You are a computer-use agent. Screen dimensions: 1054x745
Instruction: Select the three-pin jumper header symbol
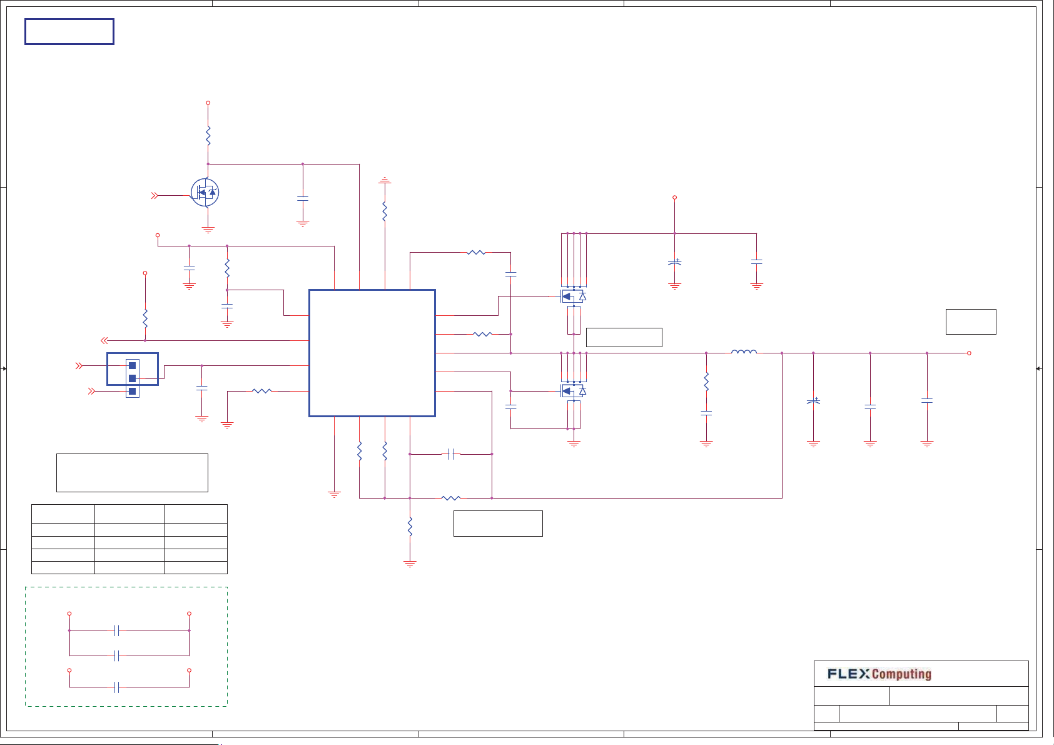point(132,378)
